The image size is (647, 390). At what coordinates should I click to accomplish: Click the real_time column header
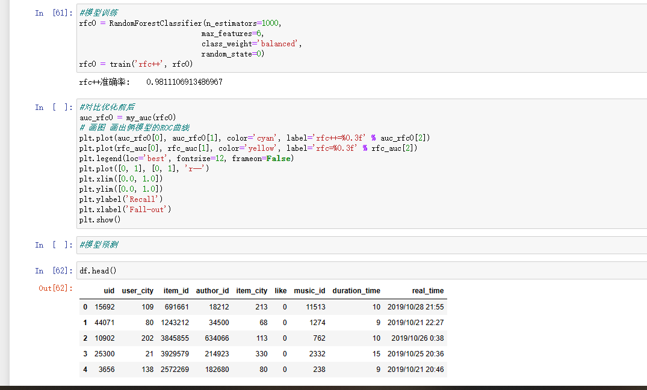[x=428, y=291]
